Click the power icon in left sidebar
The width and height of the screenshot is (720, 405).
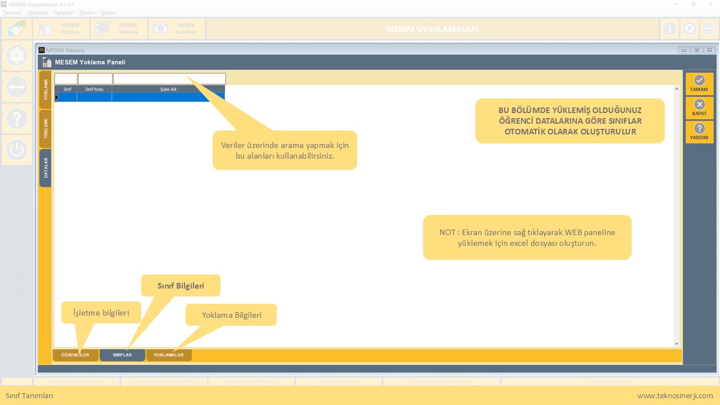pyautogui.click(x=17, y=150)
